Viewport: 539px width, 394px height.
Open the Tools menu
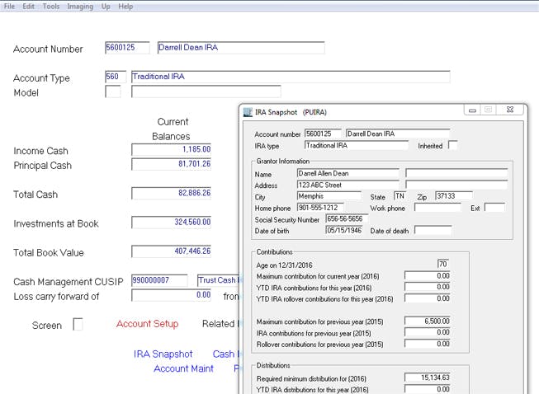tap(51, 6)
